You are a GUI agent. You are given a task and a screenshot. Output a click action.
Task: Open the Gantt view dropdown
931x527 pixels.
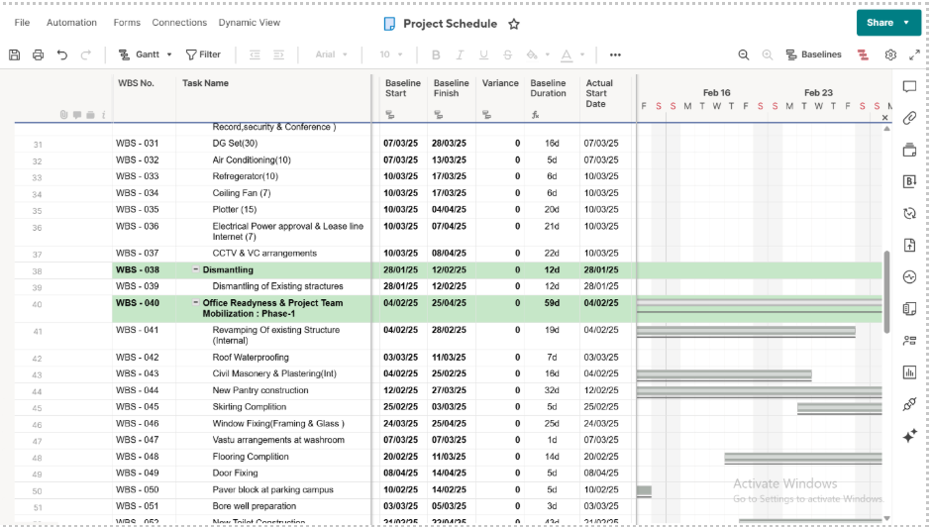[146, 55]
